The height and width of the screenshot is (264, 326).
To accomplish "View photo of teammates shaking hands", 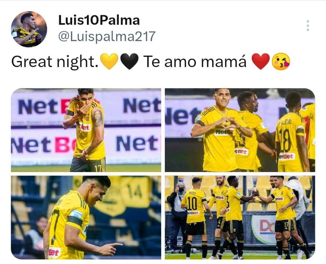I will click(240, 217).
